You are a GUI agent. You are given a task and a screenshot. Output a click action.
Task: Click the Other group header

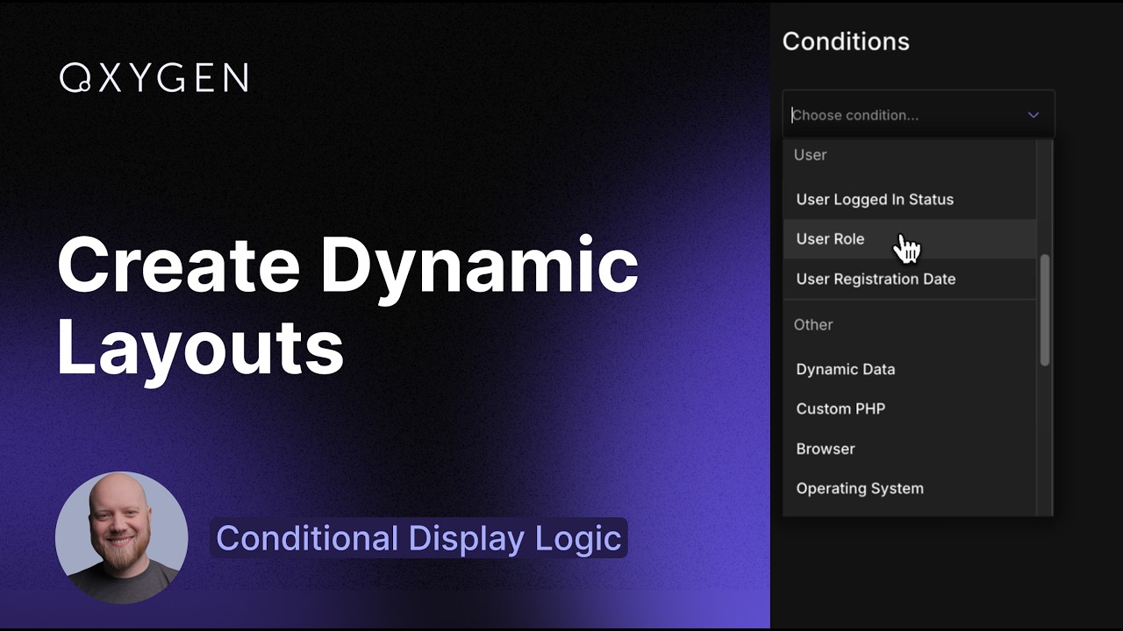[x=813, y=324]
